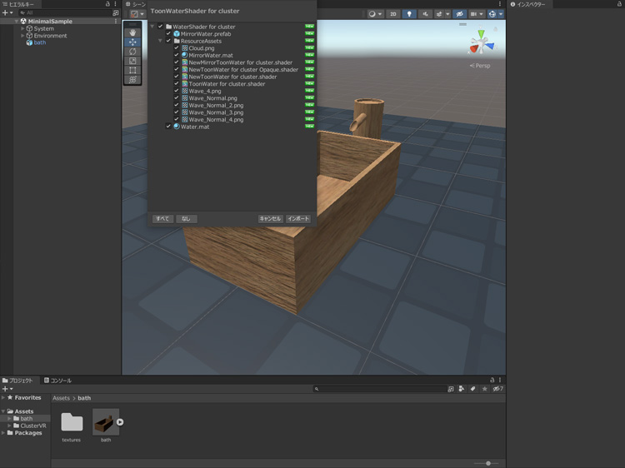Select the Move tool
The height and width of the screenshot is (468, 625).
click(x=132, y=42)
